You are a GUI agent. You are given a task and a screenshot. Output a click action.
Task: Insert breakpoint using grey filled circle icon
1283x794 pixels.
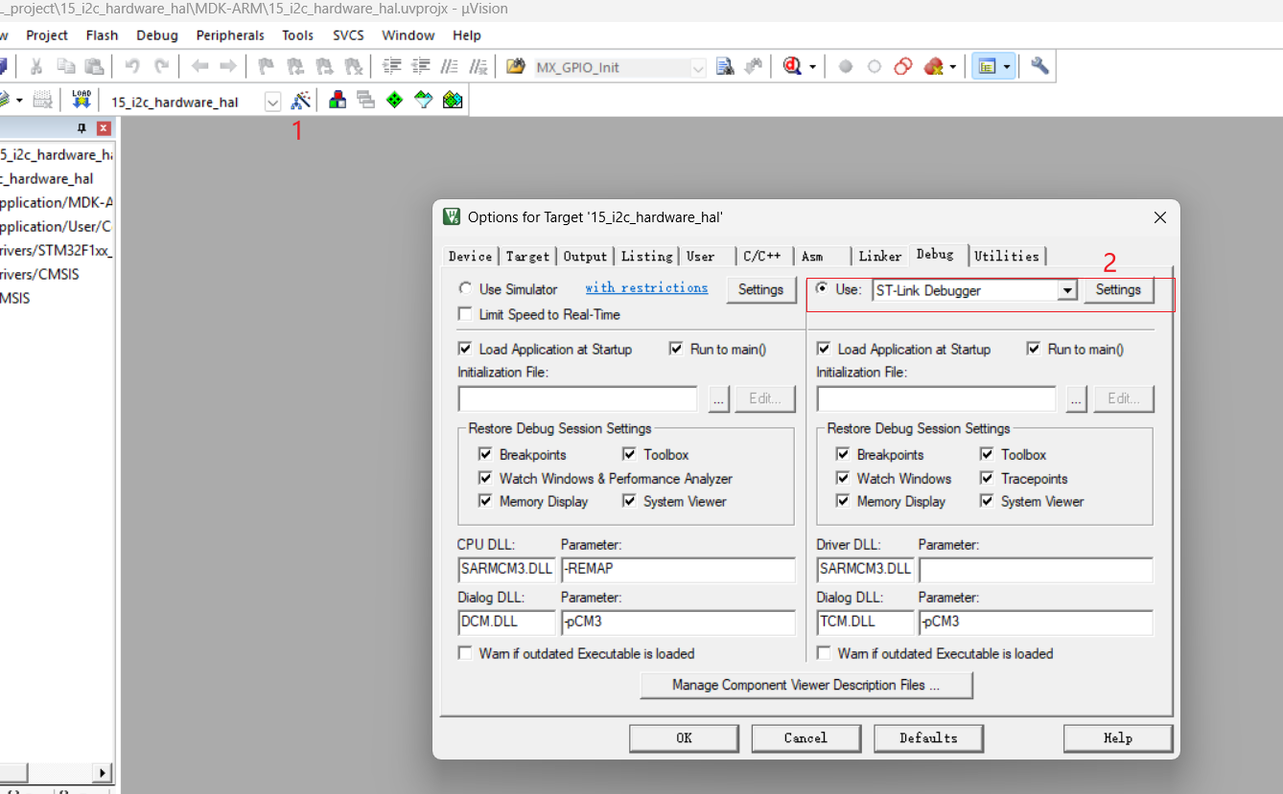tap(846, 67)
